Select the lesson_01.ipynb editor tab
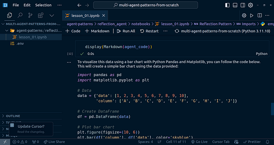The width and height of the screenshot is (274, 145). [85, 16]
